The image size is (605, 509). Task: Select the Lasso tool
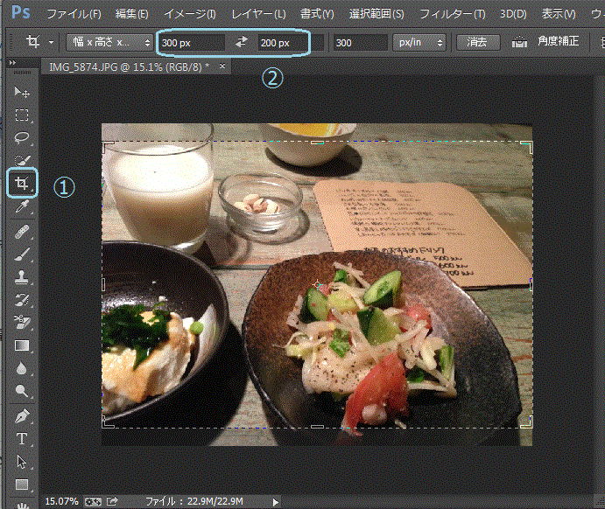coord(22,137)
